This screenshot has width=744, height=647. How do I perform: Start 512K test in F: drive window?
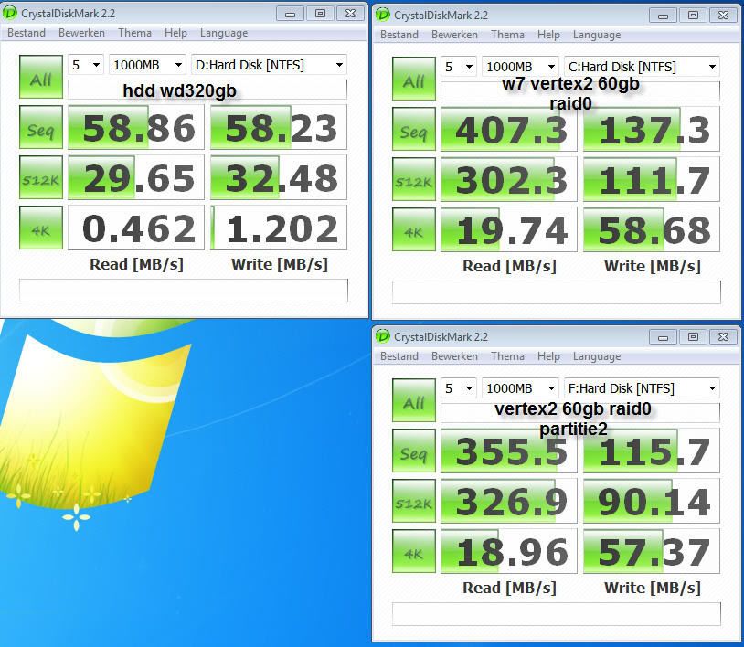point(414,501)
